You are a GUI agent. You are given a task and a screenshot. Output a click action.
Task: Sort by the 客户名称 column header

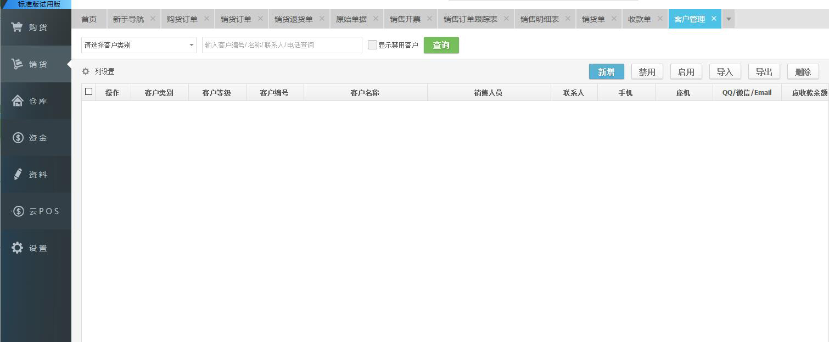pyautogui.click(x=365, y=93)
